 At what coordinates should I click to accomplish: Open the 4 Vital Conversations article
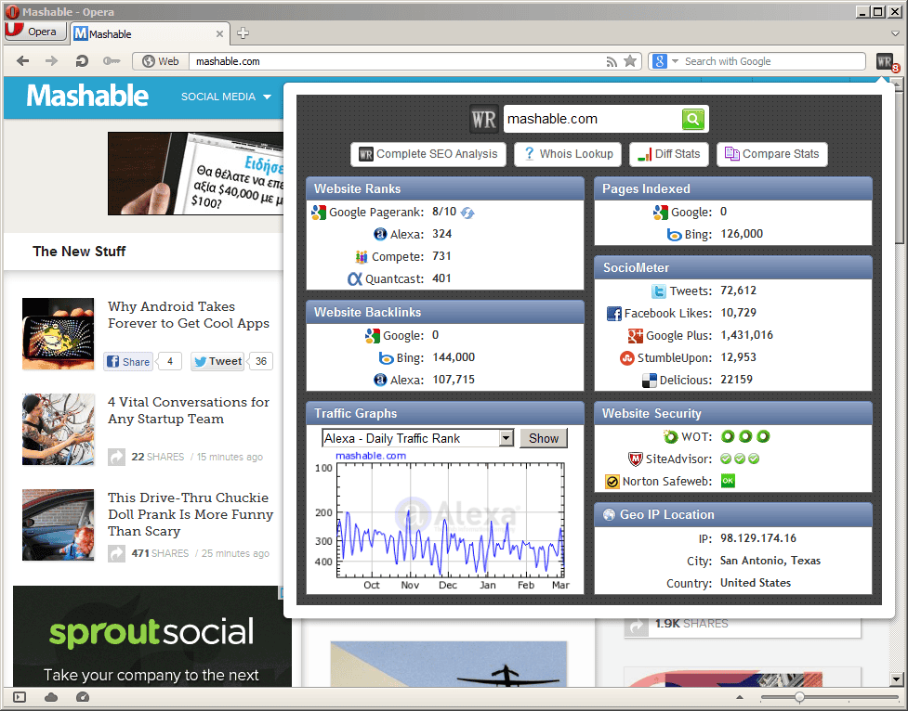tap(189, 410)
